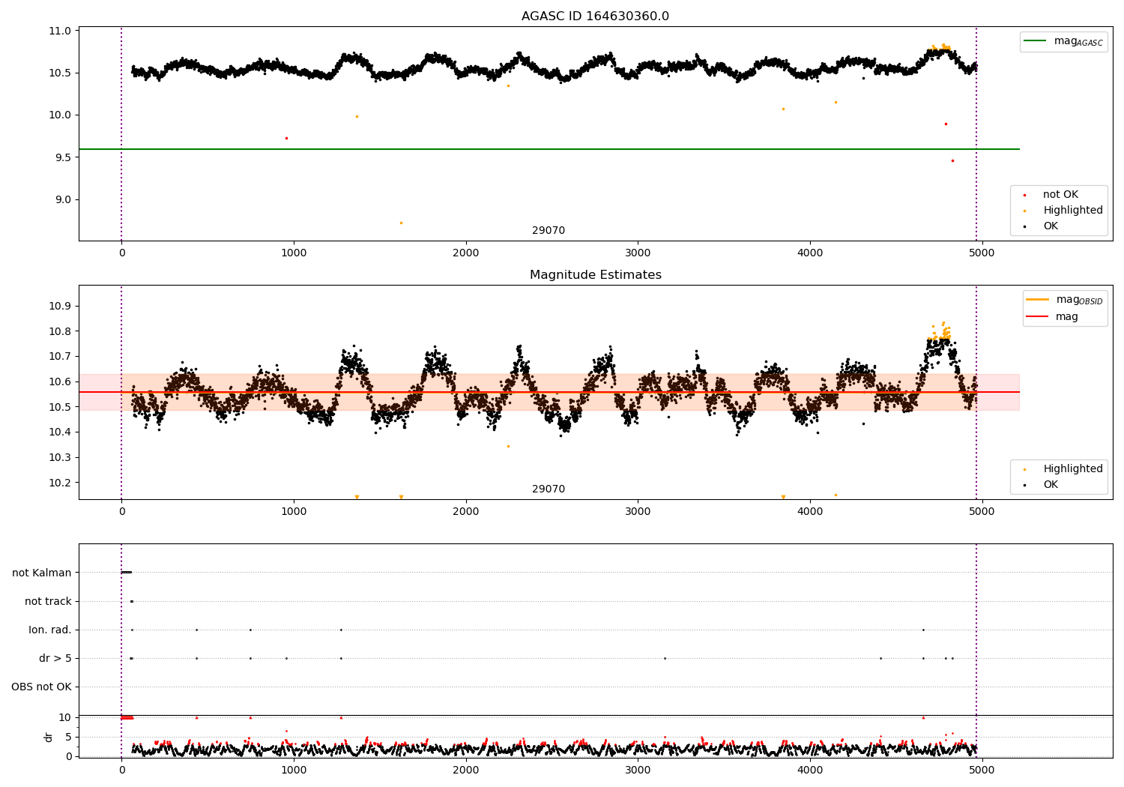Click the red mag line in Magnitude Estimates plot
This screenshot has width=1124, height=787.
(x=549, y=392)
